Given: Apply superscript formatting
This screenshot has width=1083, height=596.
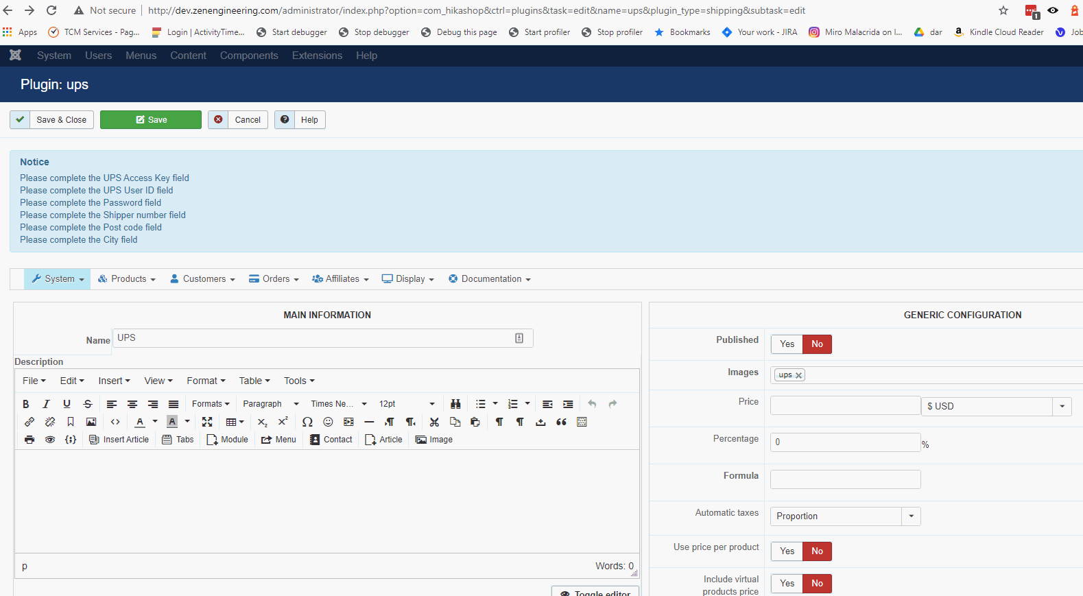Looking at the screenshot, I should (x=283, y=422).
